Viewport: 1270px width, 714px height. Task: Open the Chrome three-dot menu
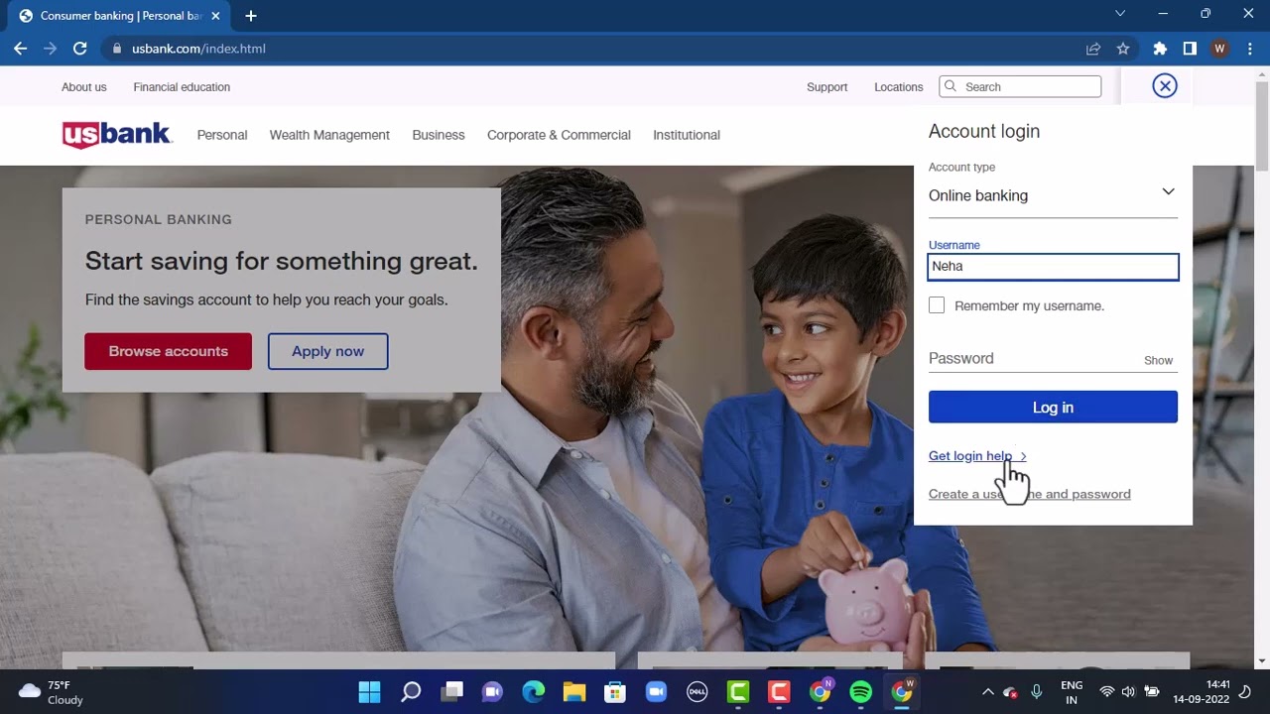(1249, 49)
